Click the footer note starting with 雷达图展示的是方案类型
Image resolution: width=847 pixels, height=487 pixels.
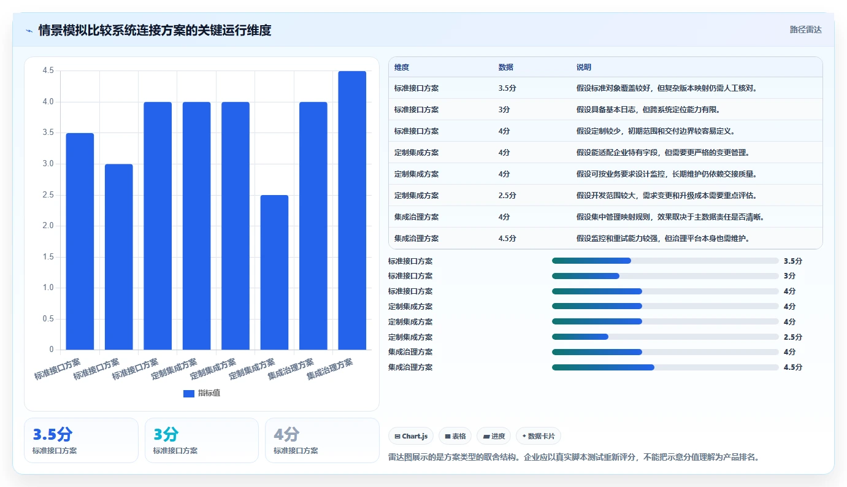coord(574,458)
